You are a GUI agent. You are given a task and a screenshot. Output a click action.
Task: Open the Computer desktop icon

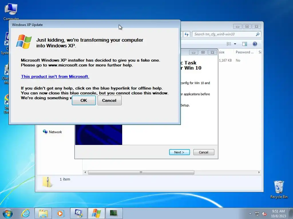[11, 11]
